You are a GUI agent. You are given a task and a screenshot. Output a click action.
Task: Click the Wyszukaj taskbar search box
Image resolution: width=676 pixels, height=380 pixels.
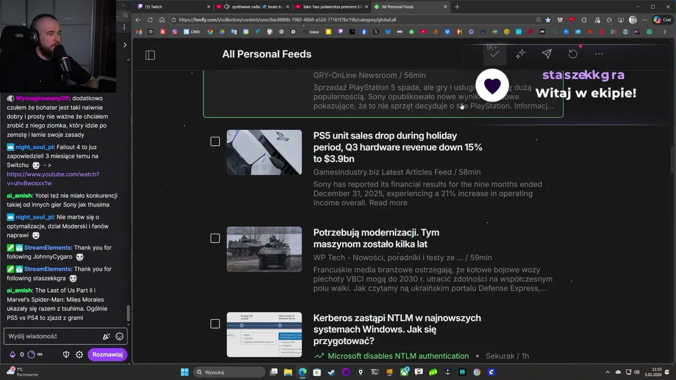(228, 372)
